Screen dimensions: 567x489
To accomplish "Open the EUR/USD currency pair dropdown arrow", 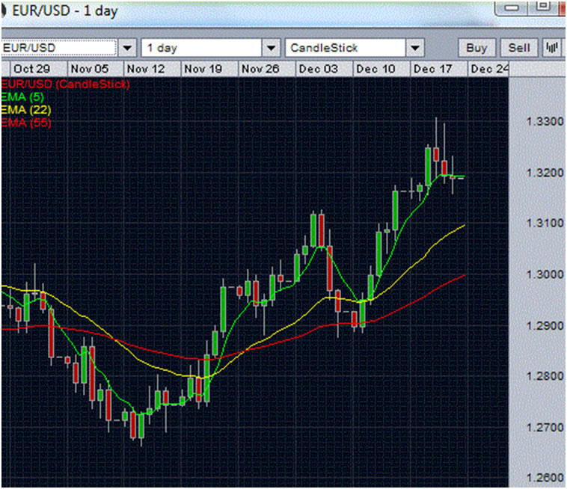I will (x=127, y=48).
